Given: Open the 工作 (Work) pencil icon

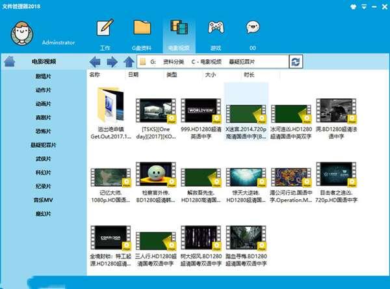Looking at the screenshot, I should coord(105,30).
